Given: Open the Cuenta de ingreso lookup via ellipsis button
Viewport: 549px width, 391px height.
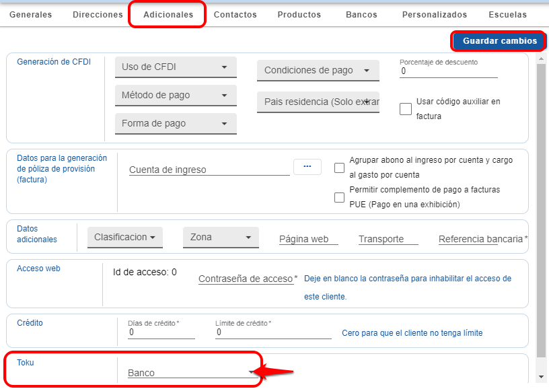Looking at the screenshot, I should (x=307, y=166).
